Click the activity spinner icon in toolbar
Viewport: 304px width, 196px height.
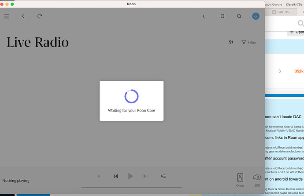coord(204,16)
